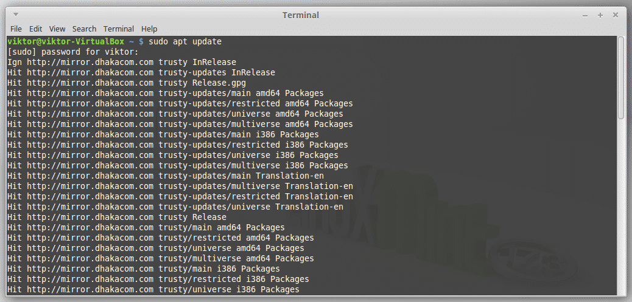This screenshot has width=632, height=302.
Task: Click the scrollbar track below the thumb
Action: point(621,213)
